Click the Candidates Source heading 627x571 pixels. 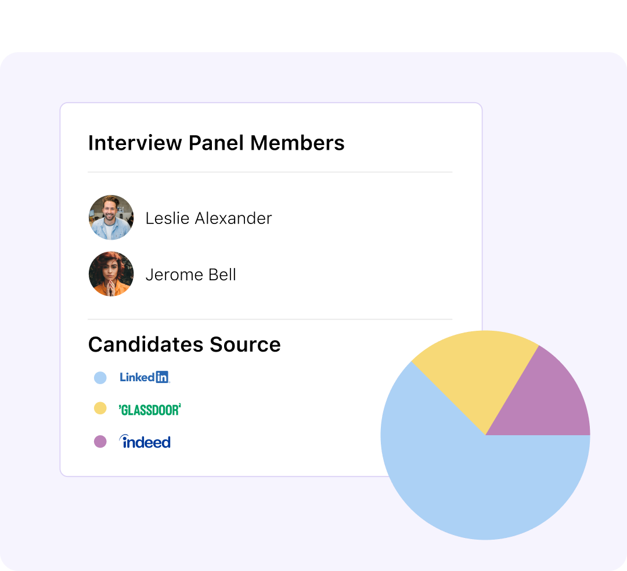pos(184,345)
